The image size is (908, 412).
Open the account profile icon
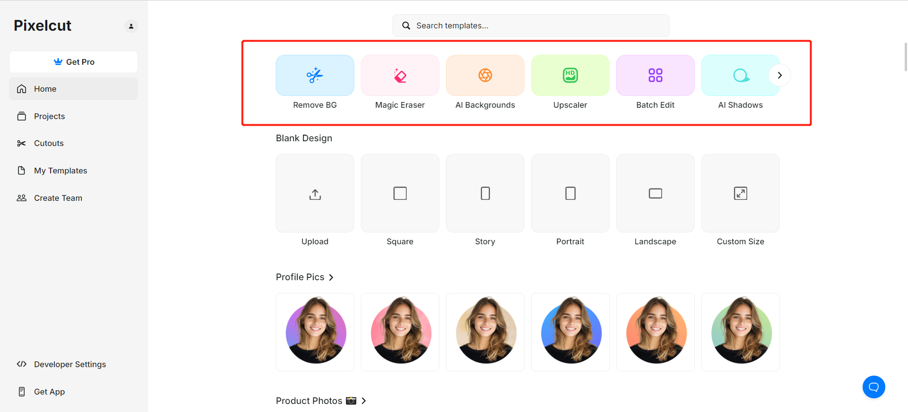point(131,26)
